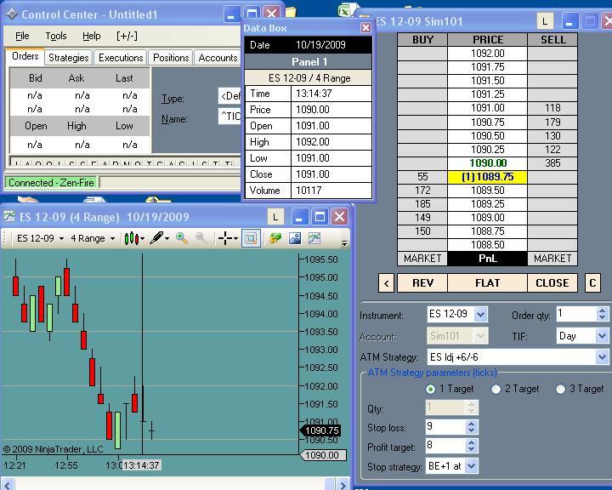
Task: Click the Stop loss value field
Action: point(445,427)
